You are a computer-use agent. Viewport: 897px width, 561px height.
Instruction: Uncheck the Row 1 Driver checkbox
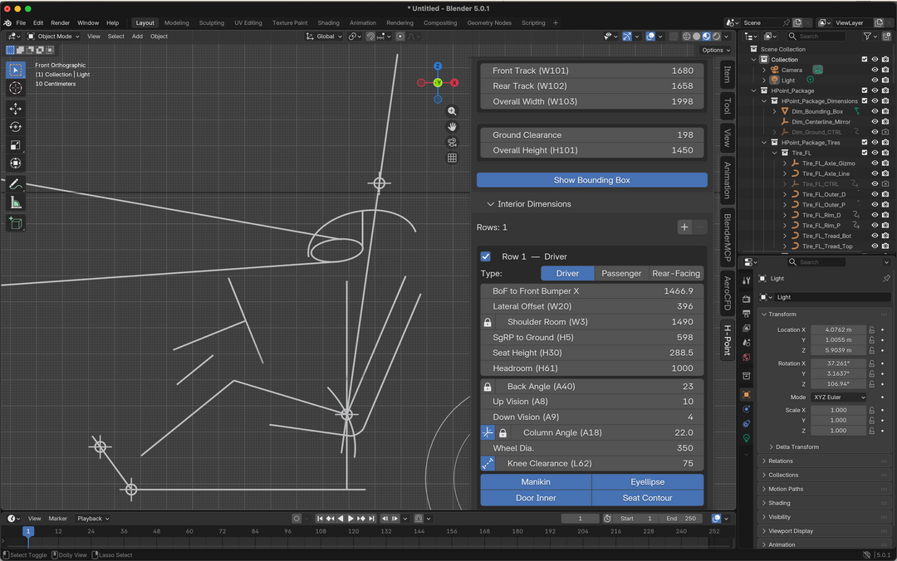point(486,256)
